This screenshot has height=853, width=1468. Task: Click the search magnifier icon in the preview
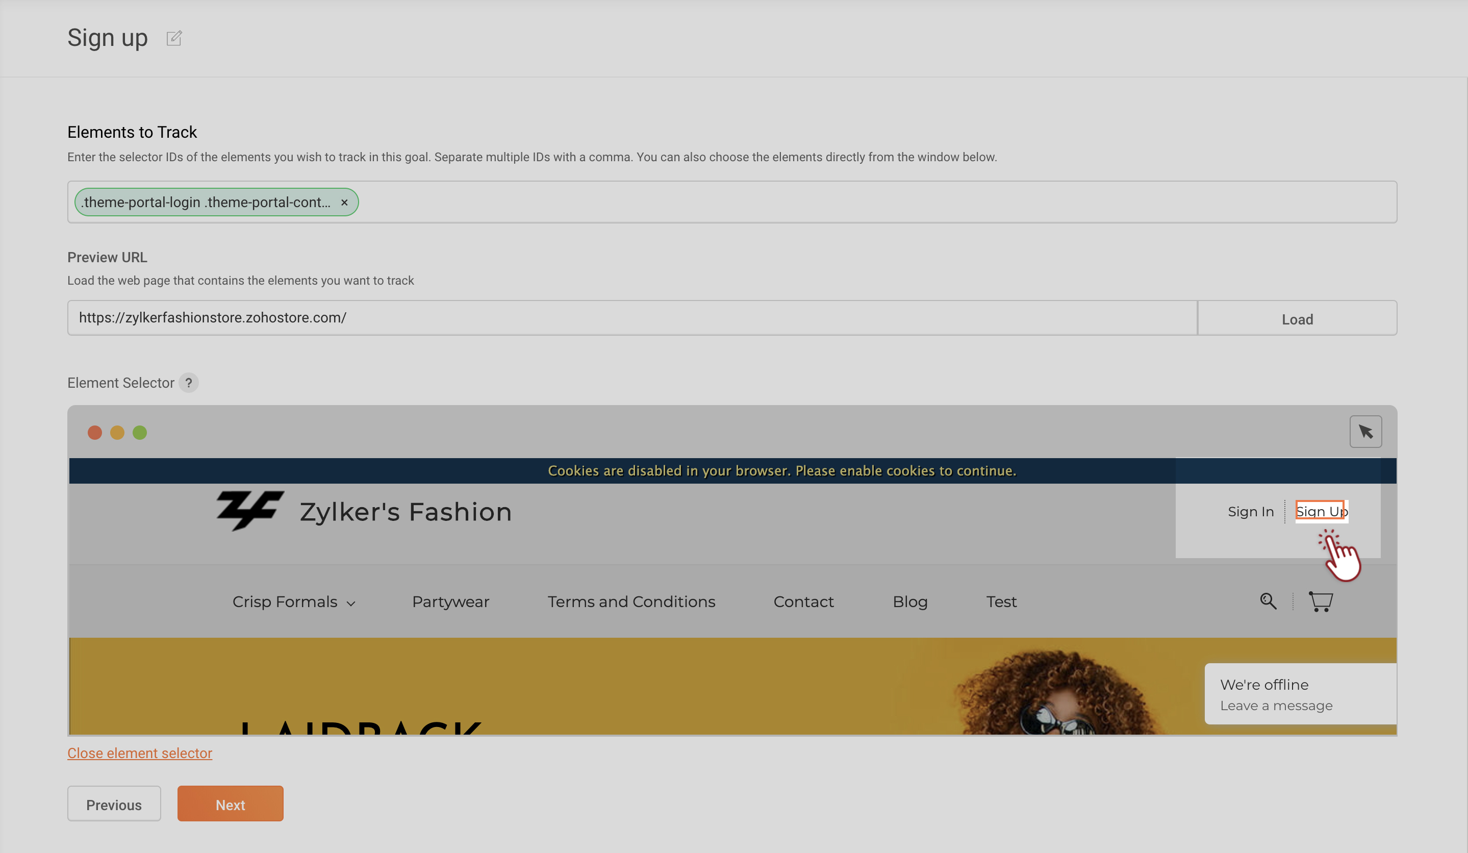tap(1268, 600)
